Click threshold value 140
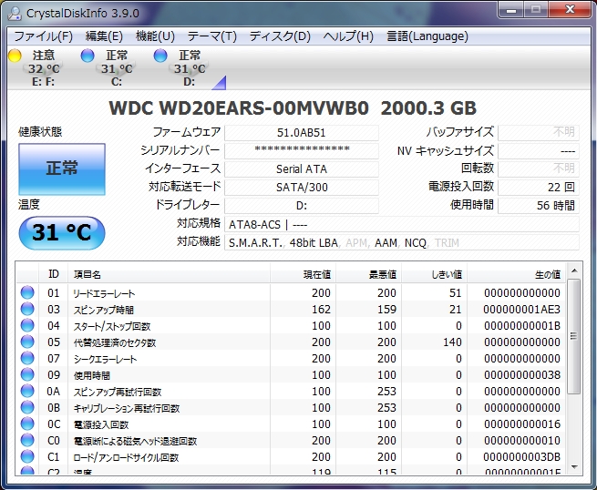Image resolution: width=597 pixels, height=490 pixels. [x=452, y=342]
